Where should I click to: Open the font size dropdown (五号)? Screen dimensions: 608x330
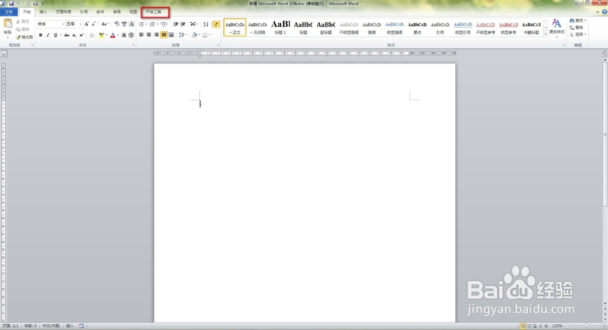pos(81,24)
